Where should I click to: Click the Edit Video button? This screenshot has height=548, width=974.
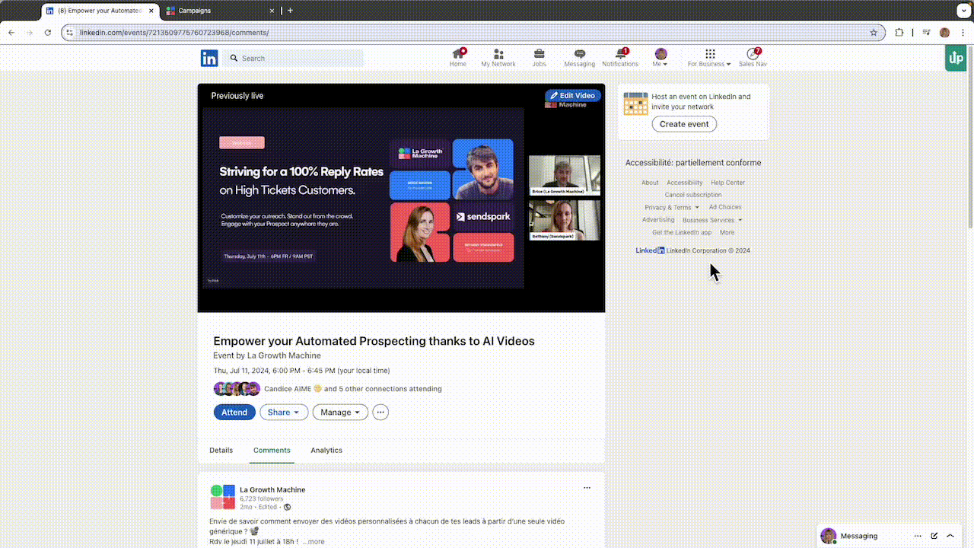coord(573,96)
